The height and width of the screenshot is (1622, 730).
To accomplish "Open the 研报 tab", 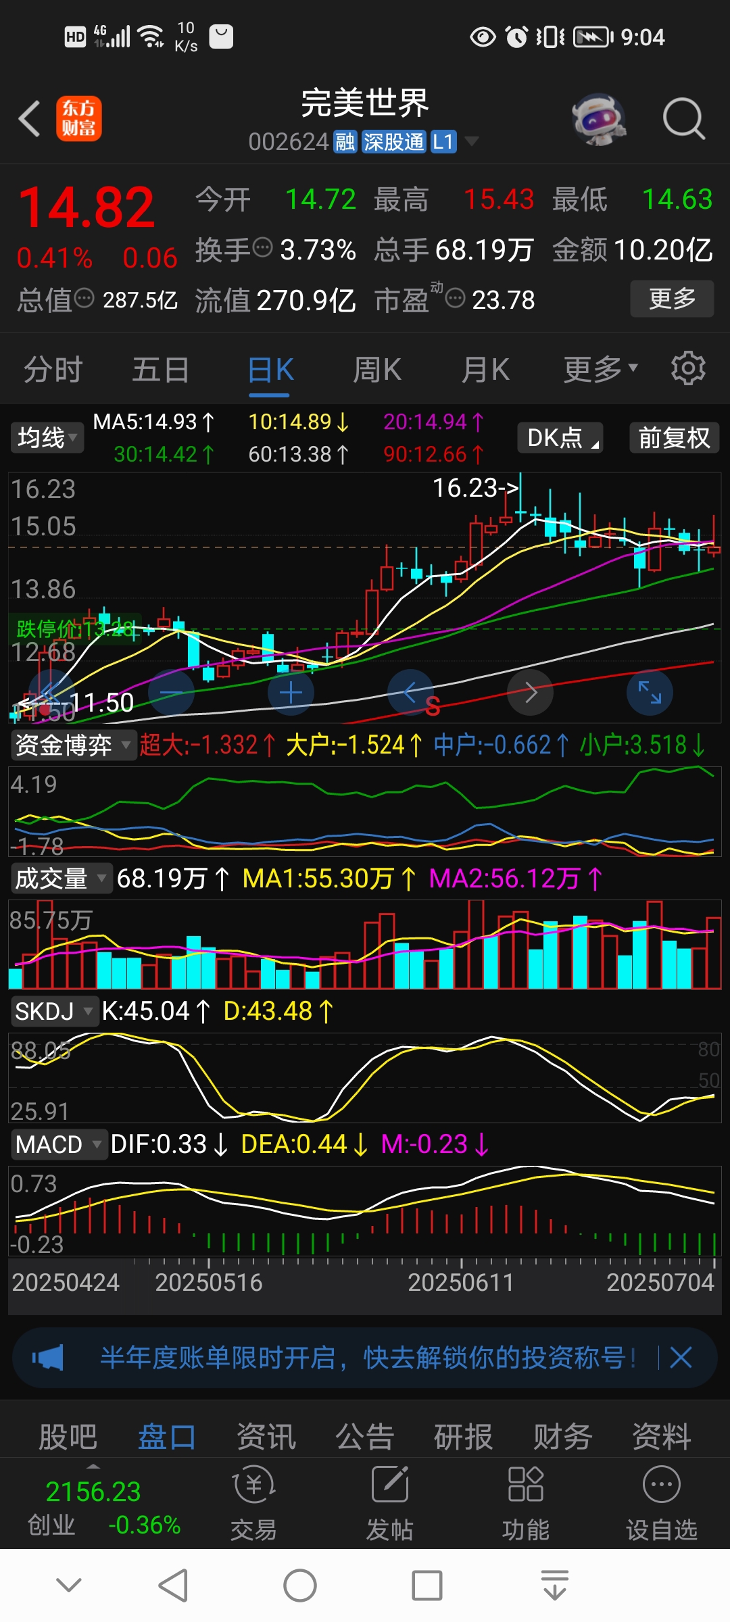I will pyautogui.click(x=464, y=1436).
